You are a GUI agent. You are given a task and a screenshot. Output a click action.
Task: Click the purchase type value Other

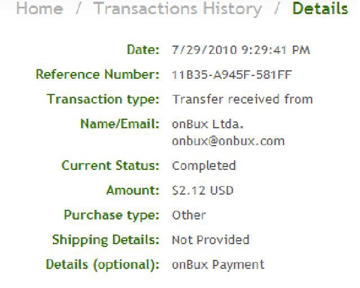coord(189,215)
